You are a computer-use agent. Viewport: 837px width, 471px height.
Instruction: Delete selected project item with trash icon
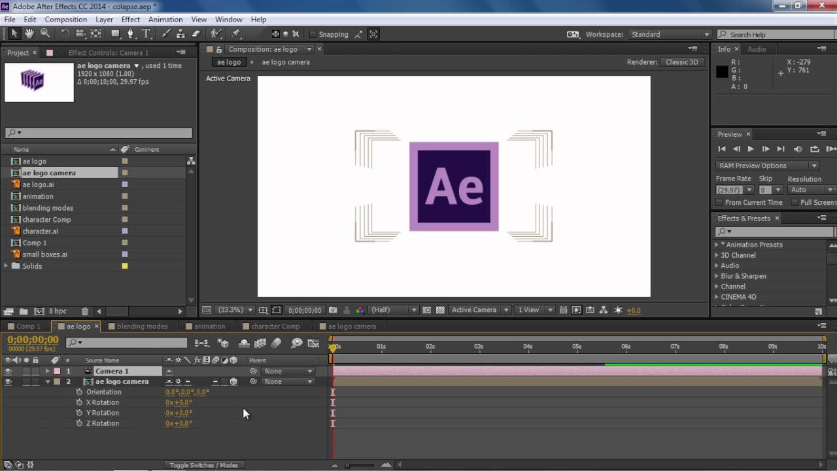pyautogui.click(x=85, y=311)
